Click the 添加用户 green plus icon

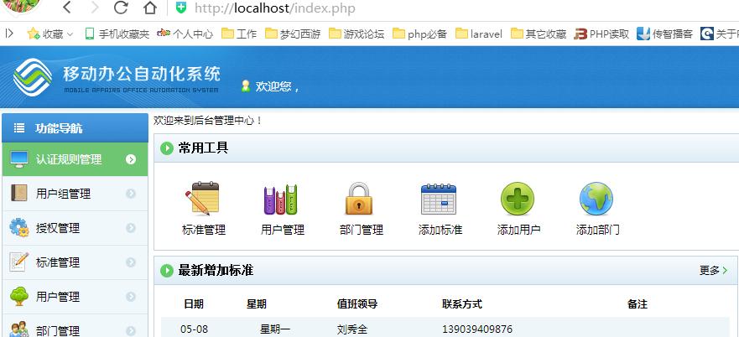(518, 200)
